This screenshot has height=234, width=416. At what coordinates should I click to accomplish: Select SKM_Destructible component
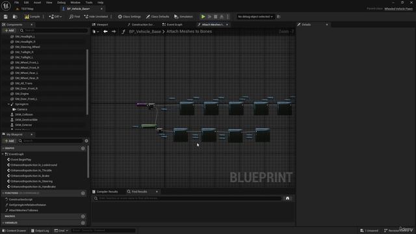(26, 120)
